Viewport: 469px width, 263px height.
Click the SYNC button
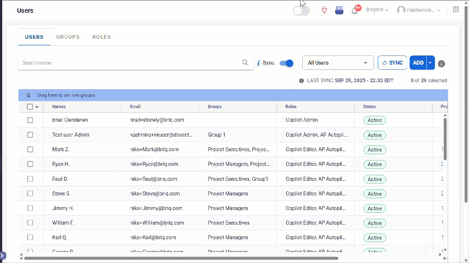392,63
